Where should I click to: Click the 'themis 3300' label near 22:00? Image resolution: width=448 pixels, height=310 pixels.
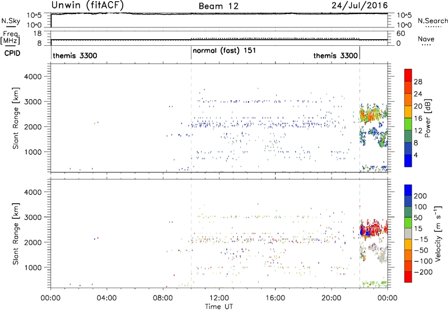335,55
